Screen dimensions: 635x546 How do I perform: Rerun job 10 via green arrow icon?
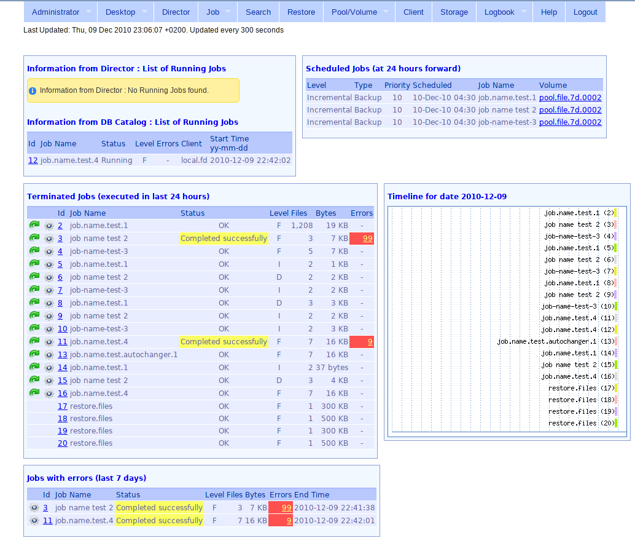34,328
